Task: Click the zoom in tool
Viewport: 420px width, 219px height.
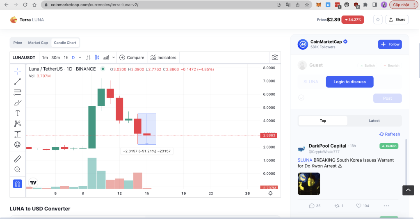Action: click(x=17, y=169)
